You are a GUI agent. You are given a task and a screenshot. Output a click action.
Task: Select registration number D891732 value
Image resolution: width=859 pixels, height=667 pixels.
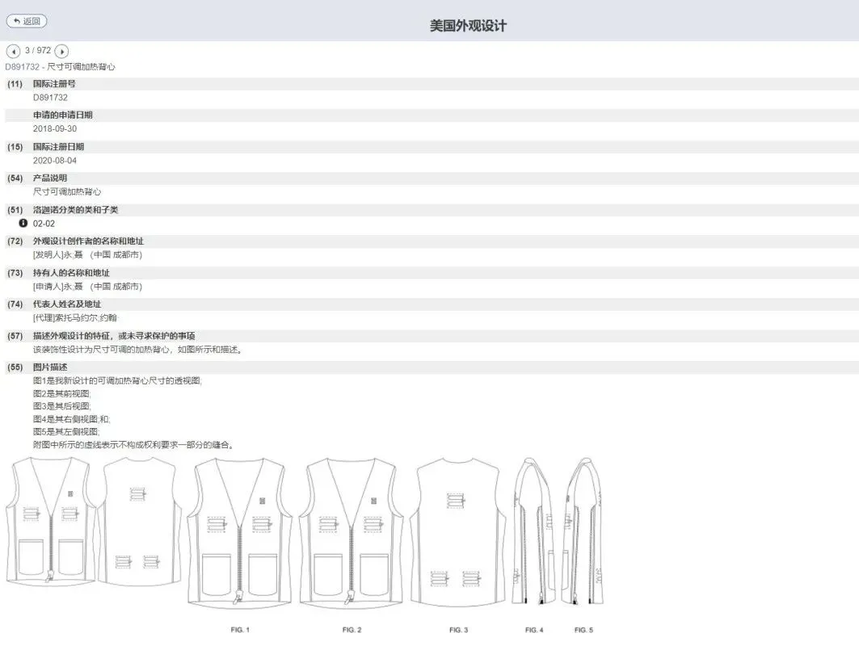click(x=50, y=98)
